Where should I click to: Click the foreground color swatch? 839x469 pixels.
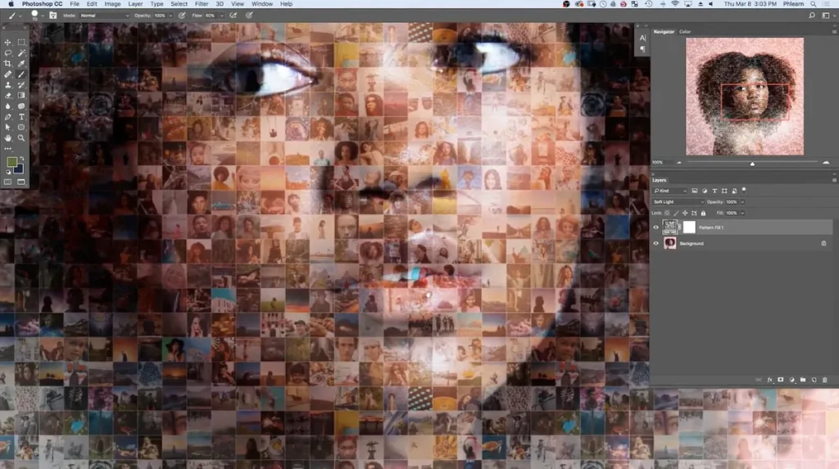coord(11,162)
